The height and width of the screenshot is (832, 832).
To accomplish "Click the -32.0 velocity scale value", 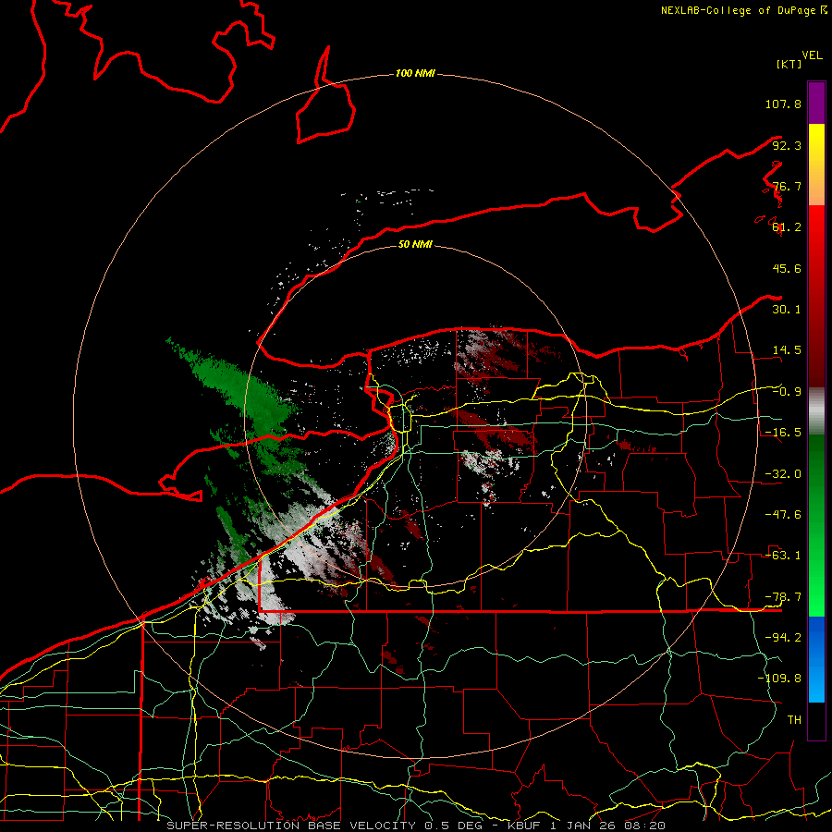I will (x=783, y=474).
